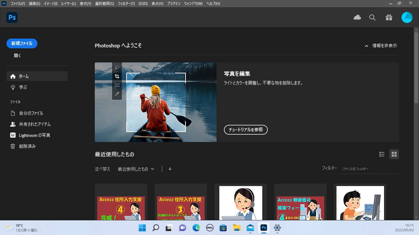
Task: Open Task View on taskbar
Action: (x=169, y=228)
